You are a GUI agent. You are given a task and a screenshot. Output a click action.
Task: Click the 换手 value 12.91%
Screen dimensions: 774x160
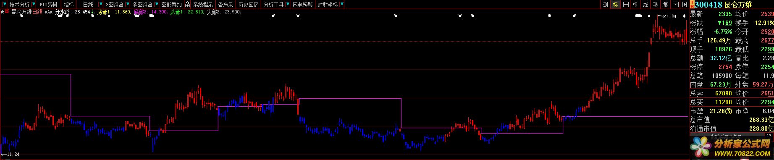(x=764, y=23)
